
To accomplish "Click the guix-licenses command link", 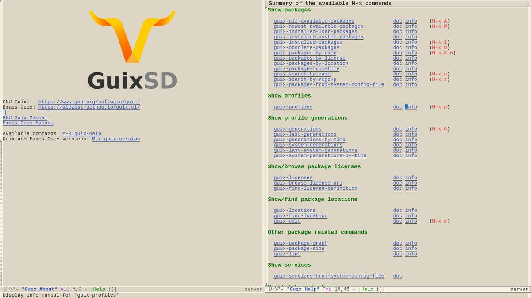I will tap(293, 178).
